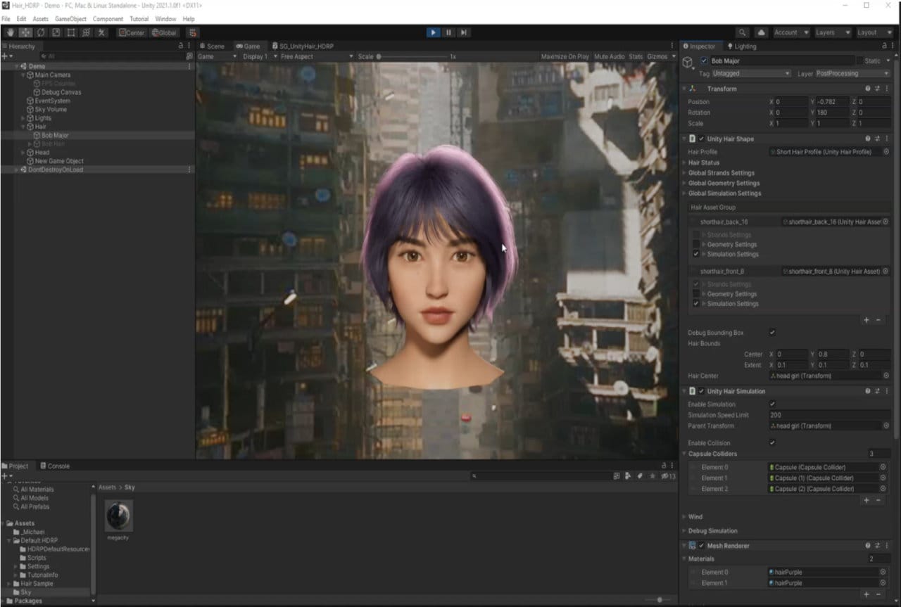Open the search icon near Account
This screenshot has height=607, width=901.
click(743, 32)
